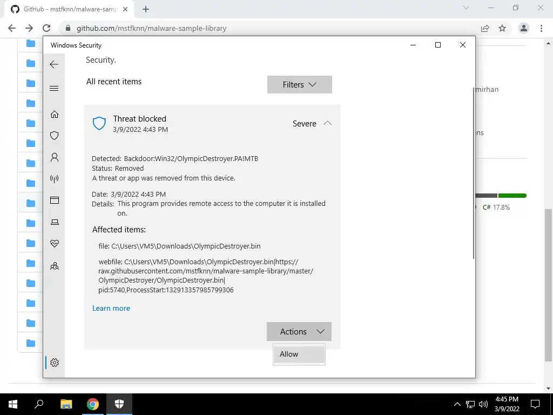Click the GitHub tab title
Screen dimensions: 553x415
point(71,9)
